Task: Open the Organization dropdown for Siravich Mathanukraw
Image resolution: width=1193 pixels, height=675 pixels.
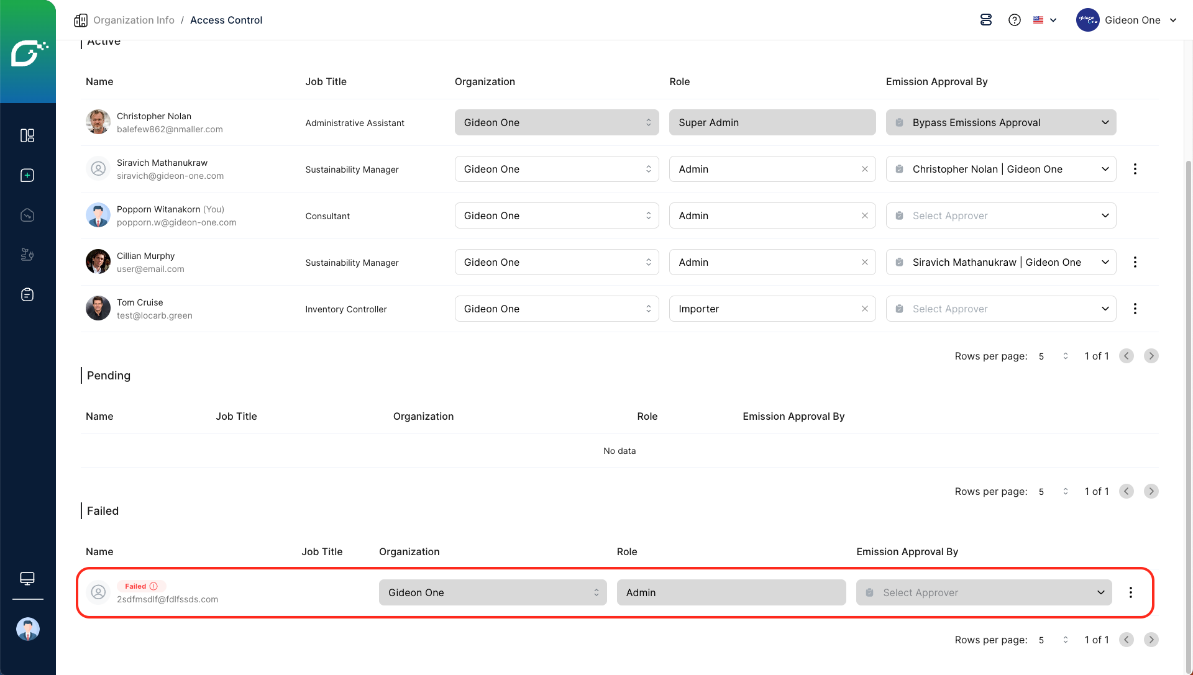Action: click(x=556, y=169)
